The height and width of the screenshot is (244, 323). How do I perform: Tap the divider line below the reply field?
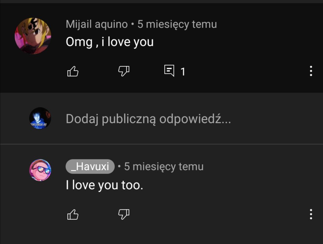pyautogui.click(x=161, y=144)
